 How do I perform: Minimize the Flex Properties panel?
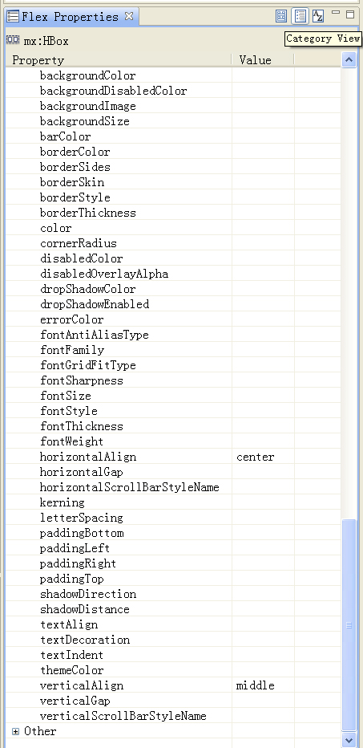[x=336, y=13]
